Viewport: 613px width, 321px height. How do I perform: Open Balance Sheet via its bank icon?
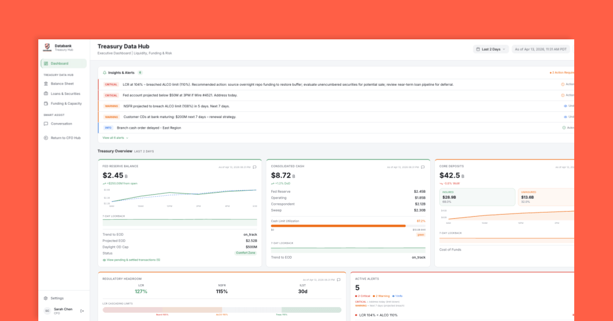pos(45,83)
